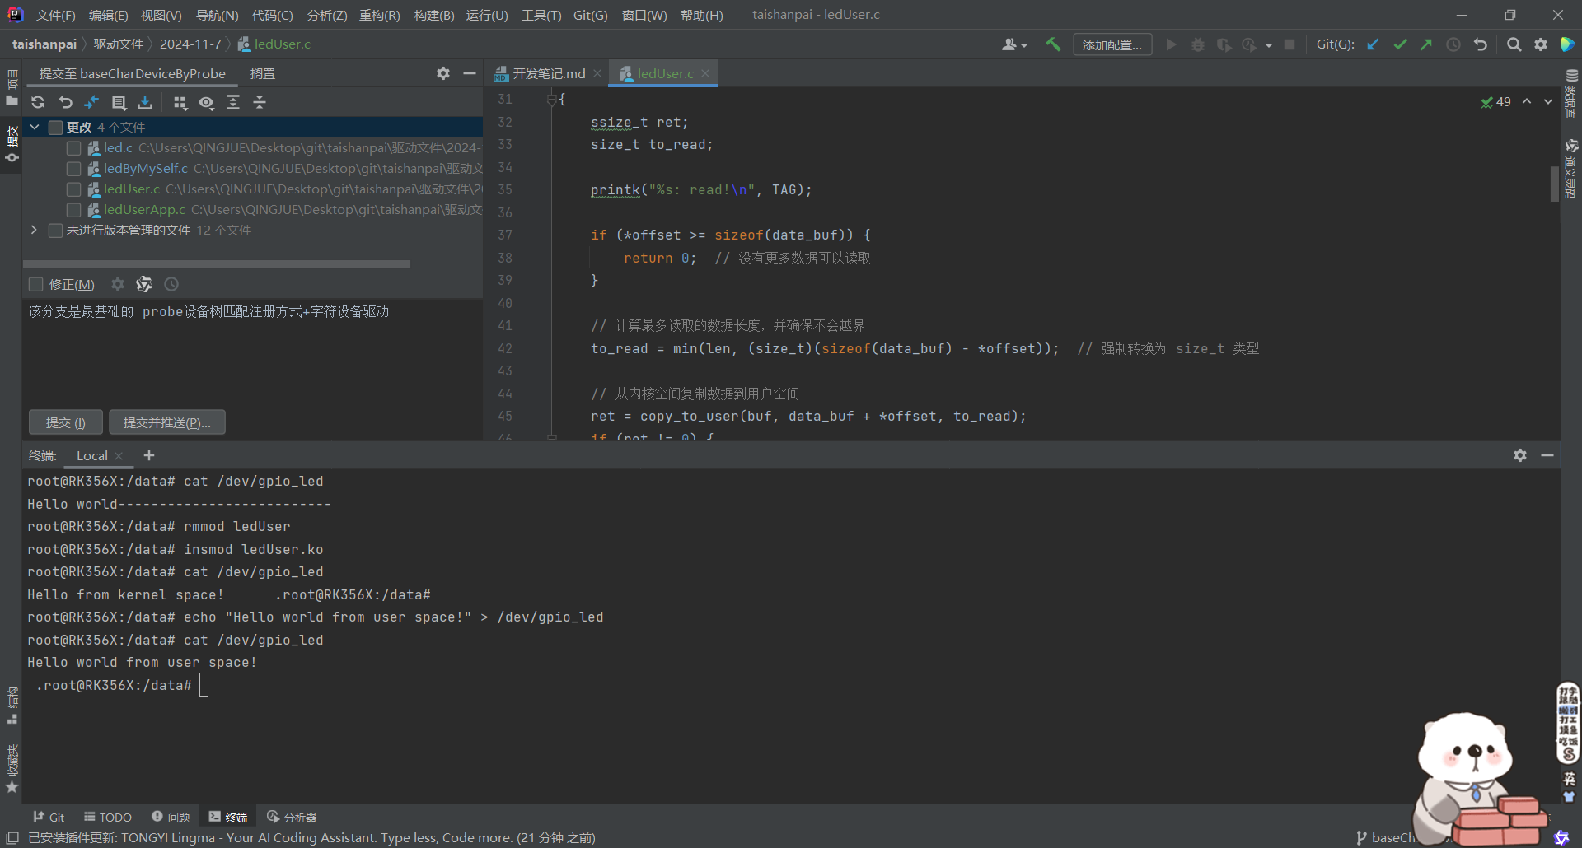Click the commit message history clock icon
The image size is (1582, 848).
[x=171, y=284]
